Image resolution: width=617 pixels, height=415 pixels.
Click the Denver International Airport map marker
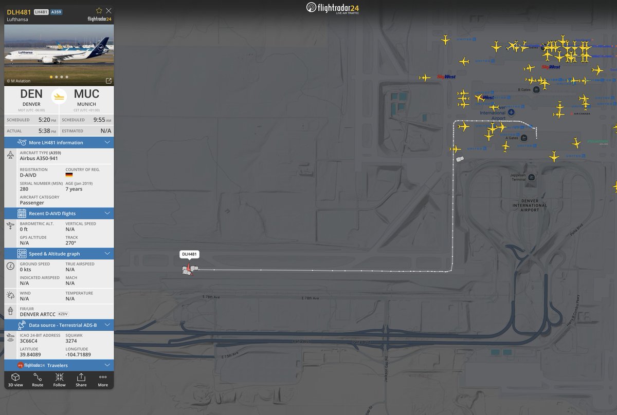[510, 112]
